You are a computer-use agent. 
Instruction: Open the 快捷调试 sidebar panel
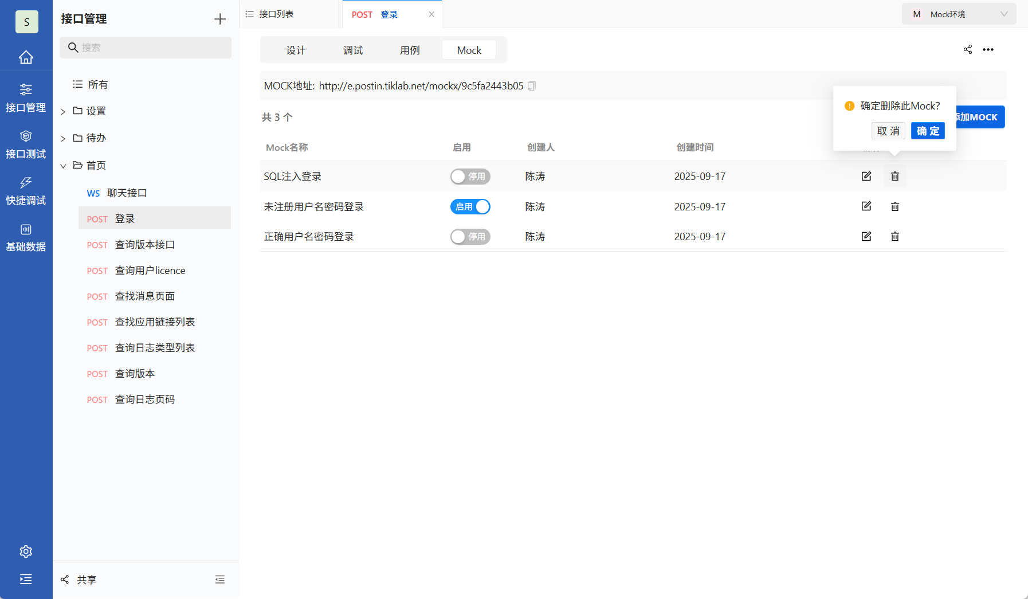(x=26, y=190)
